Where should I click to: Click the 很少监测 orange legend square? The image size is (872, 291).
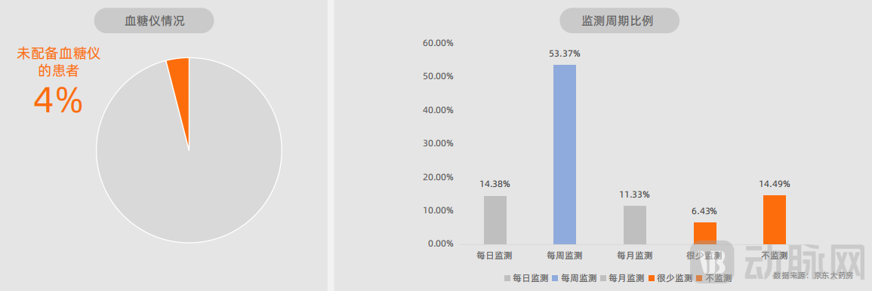[652, 277]
